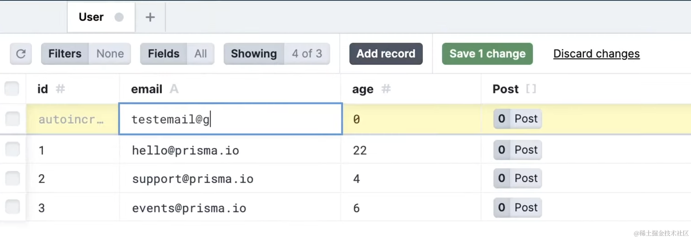Viewport: 691px width, 239px height.
Task: Click the Discard changes link
Action: 596,54
